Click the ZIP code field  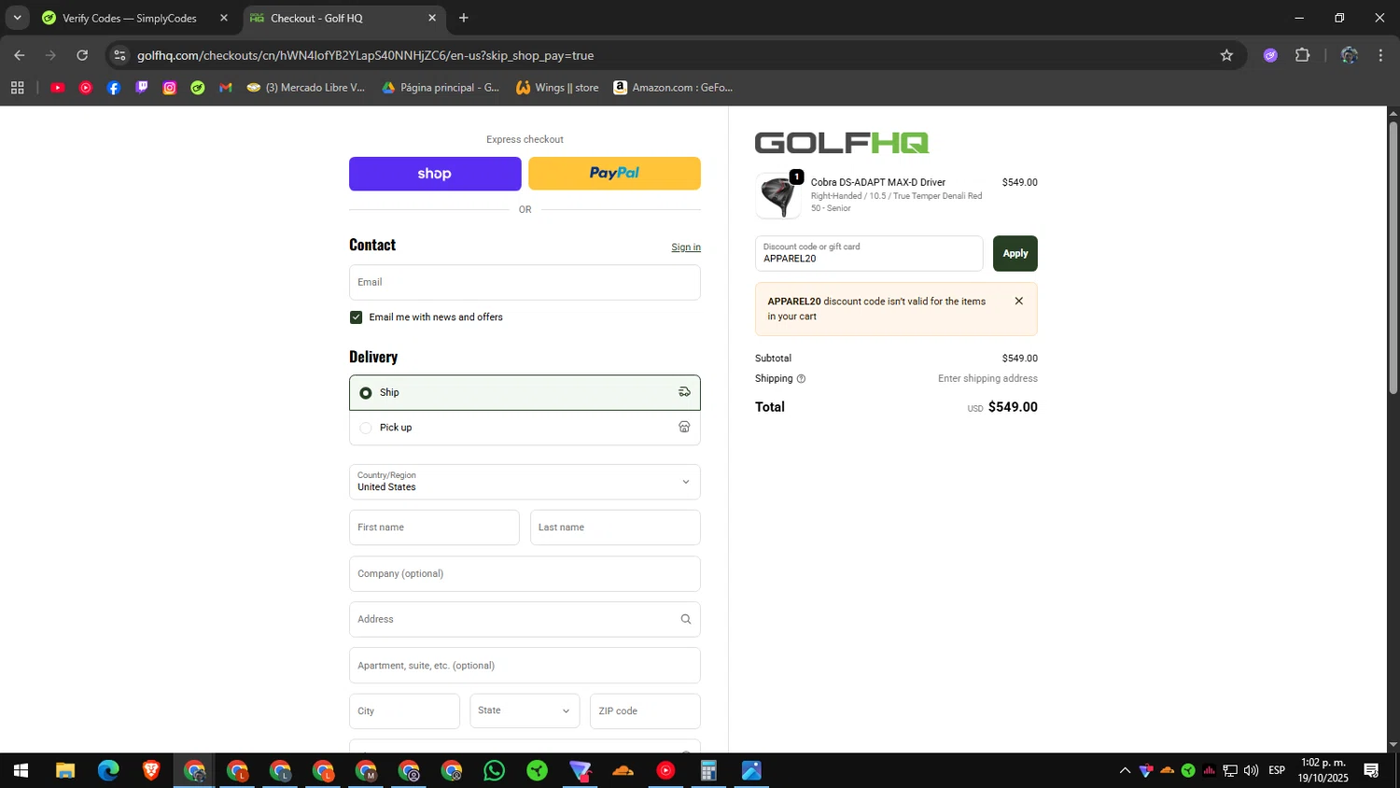645,711
